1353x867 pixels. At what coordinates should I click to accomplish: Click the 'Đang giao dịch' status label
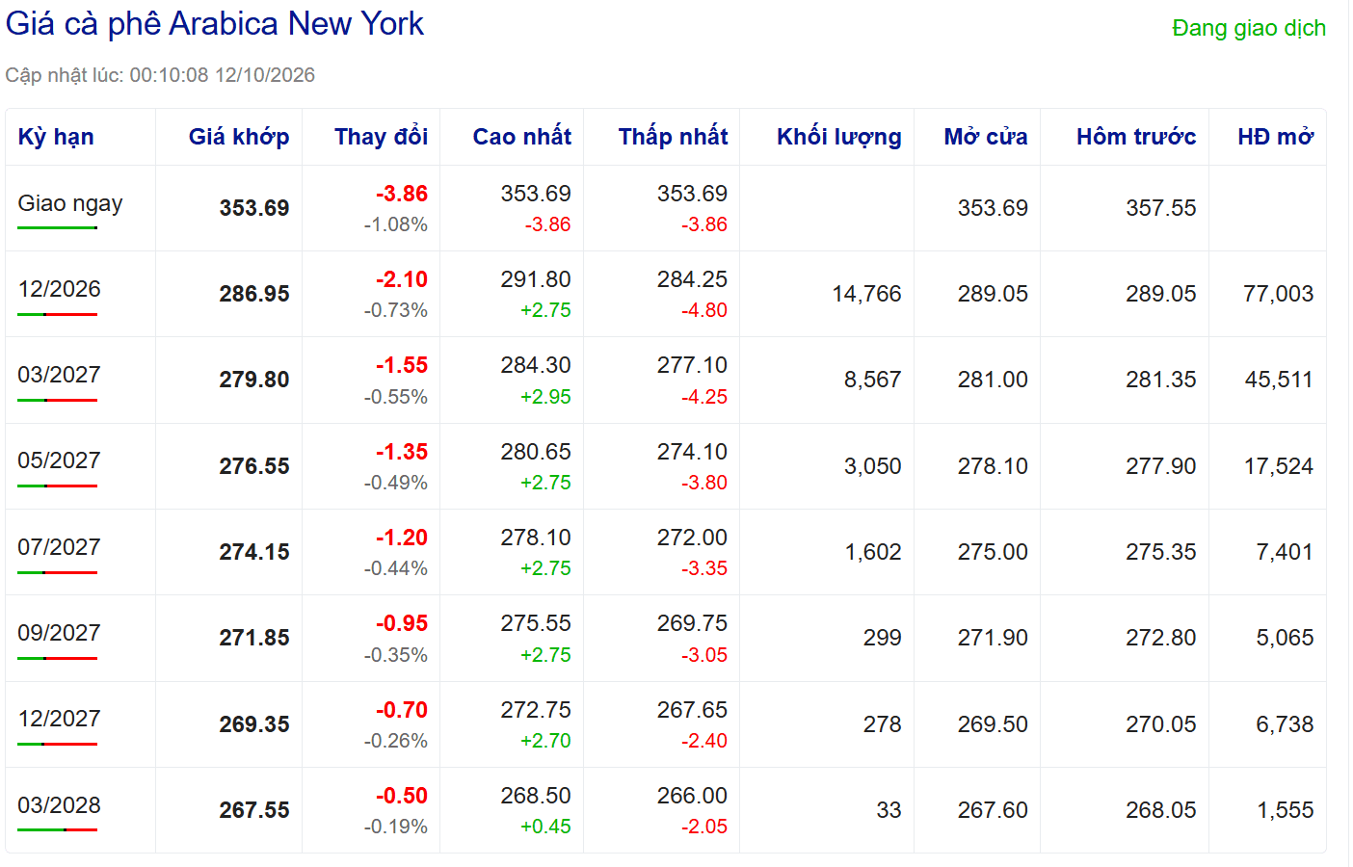point(1249,29)
